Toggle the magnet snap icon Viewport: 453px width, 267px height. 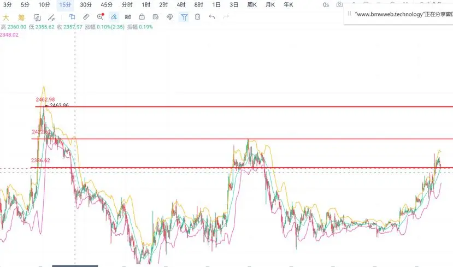click(169, 17)
